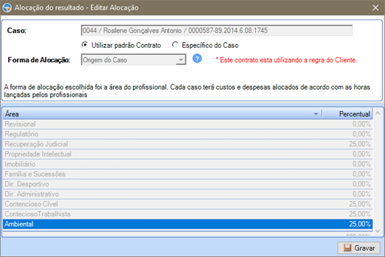Open the Área column filter arrow

coord(316,114)
